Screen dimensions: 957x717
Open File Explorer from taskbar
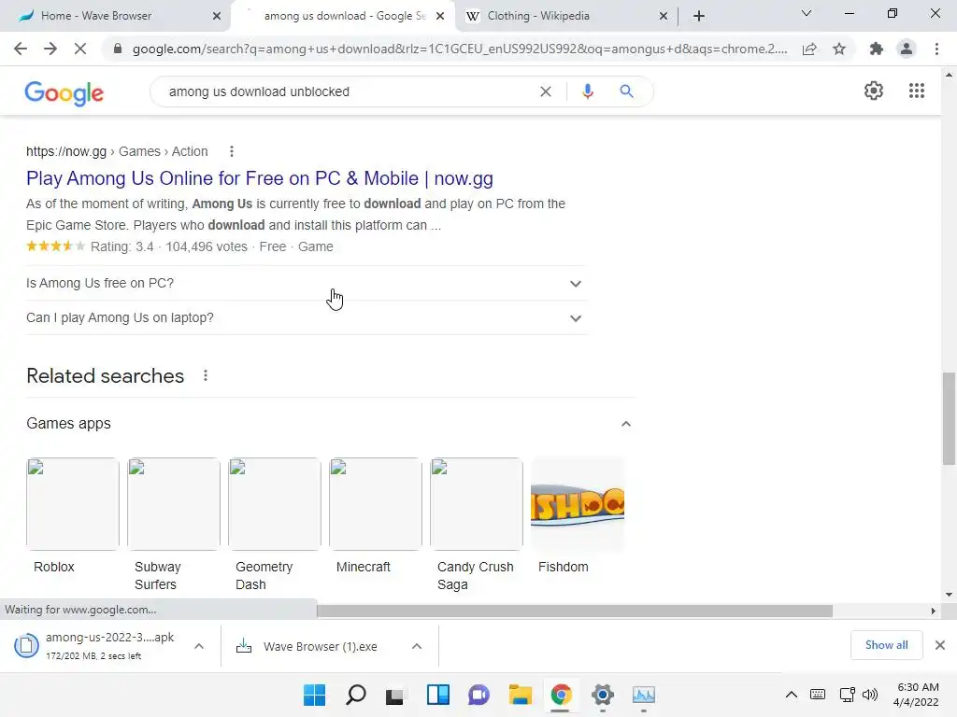pyautogui.click(x=520, y=695)
